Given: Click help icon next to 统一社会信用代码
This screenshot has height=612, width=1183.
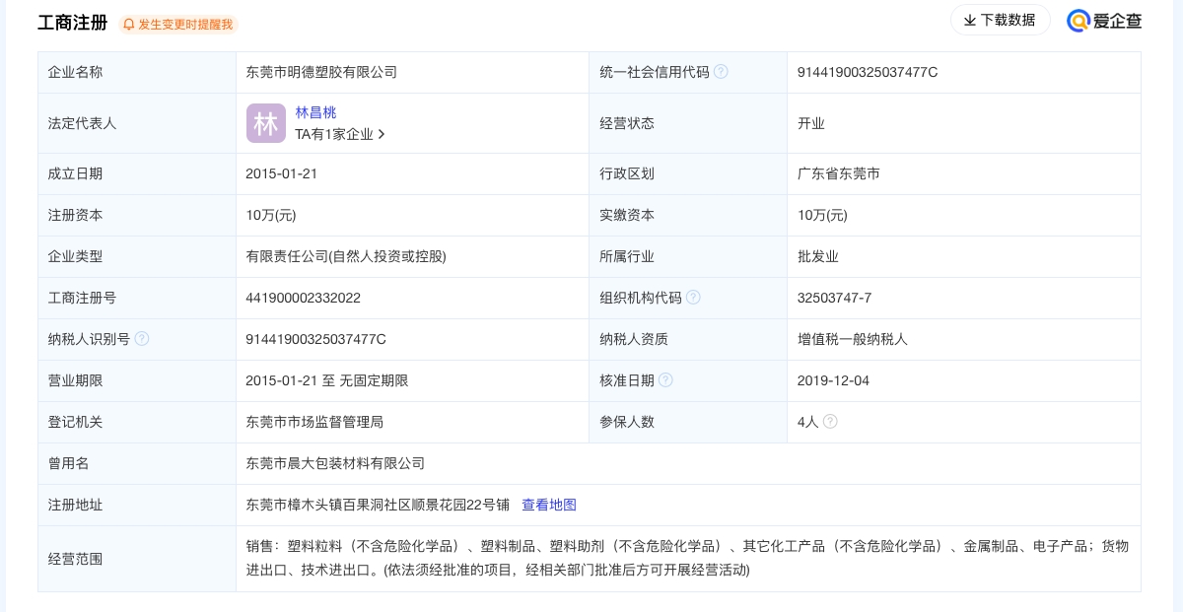Looking at the screenshot, I should click(721, 72).
